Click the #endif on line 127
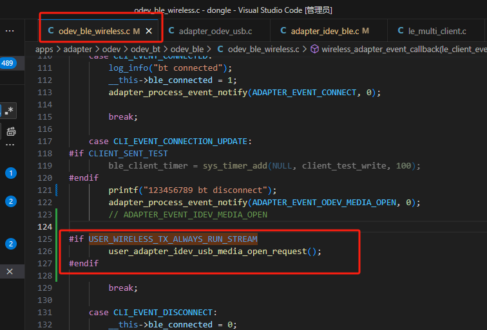This screenshot has width=487, height=330. click(x=84, y=263)
